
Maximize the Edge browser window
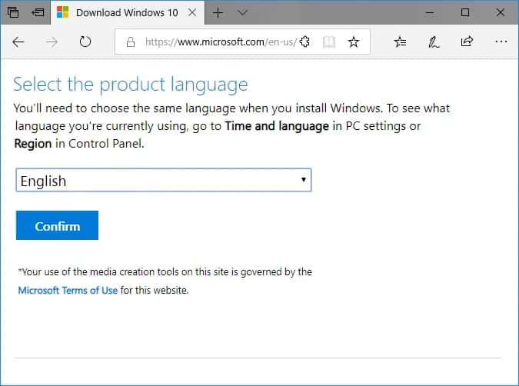pos(465,12)
